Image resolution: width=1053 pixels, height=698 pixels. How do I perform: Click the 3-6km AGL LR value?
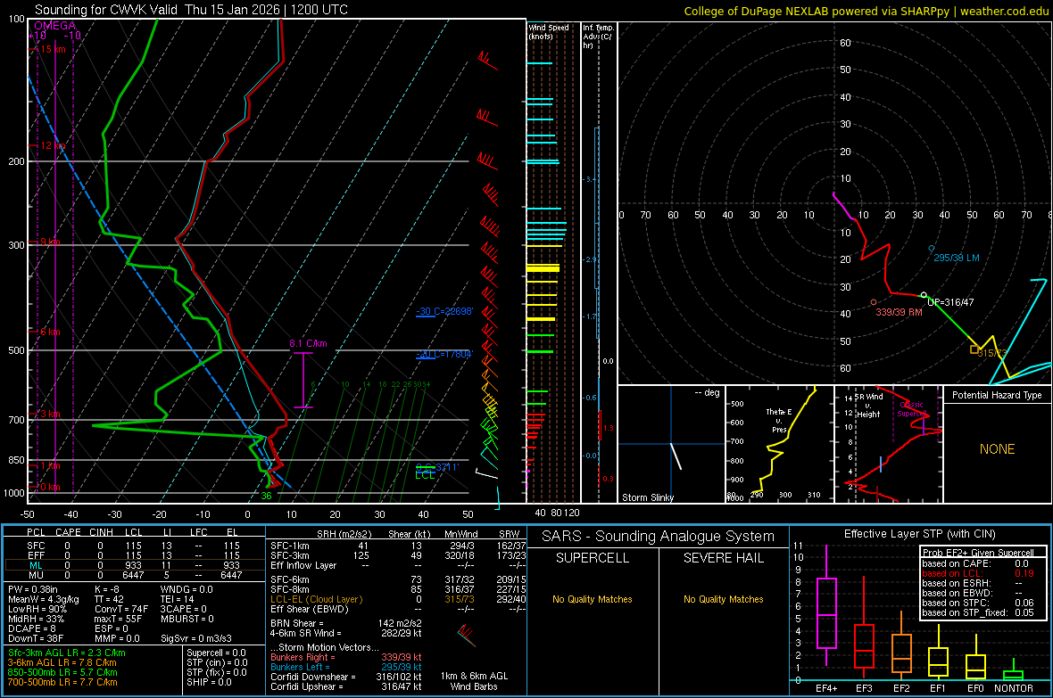click(x=62, y=662)
